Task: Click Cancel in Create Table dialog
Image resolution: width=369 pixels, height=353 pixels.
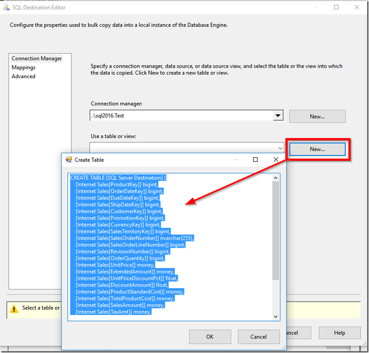Action: 259,337
